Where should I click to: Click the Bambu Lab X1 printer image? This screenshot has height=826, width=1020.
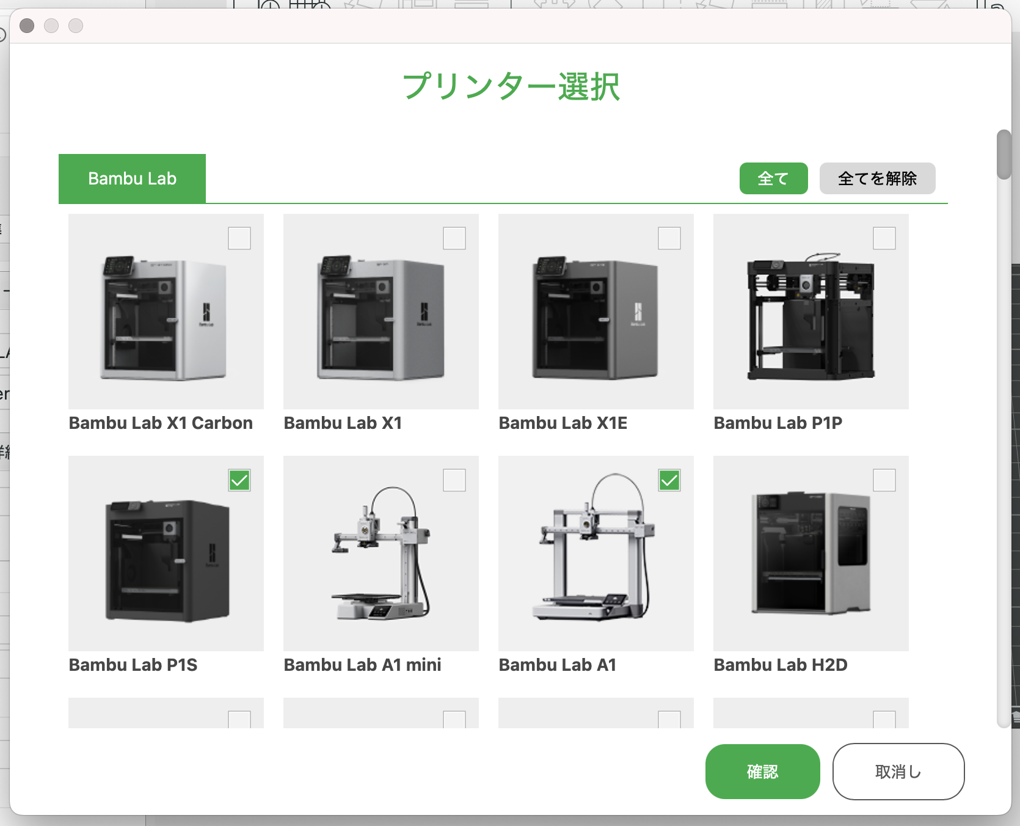(x=381, y=312)
